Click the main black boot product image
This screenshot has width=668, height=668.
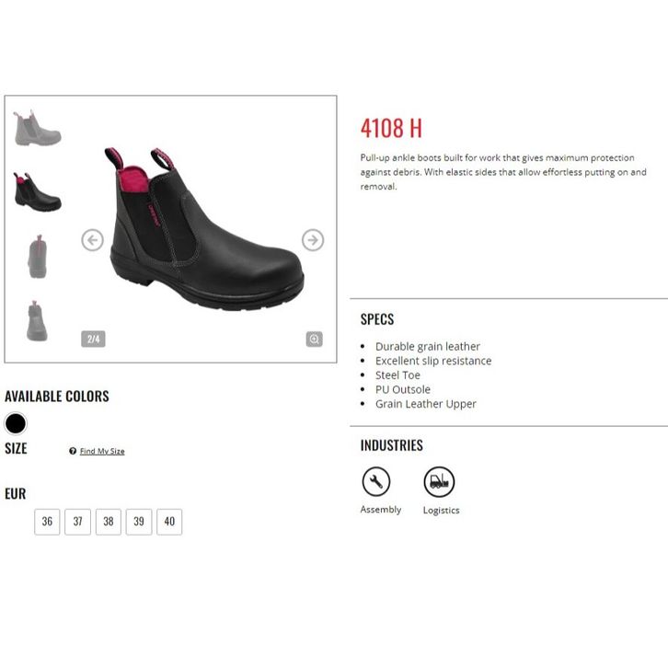click(x=205, y=229)
